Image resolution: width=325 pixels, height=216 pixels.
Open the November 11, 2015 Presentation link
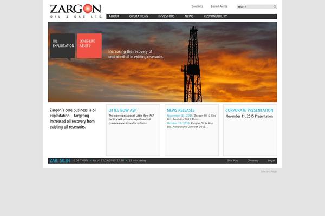[x=249, y=116]
